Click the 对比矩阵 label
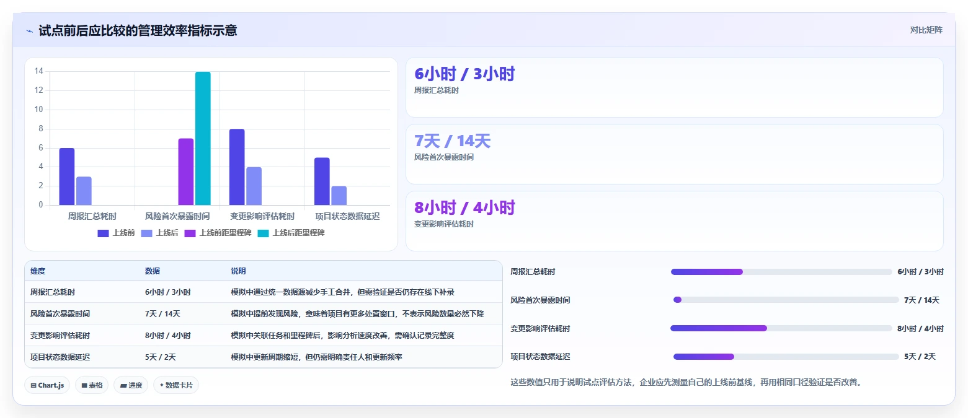Viewport: 968px width, 418px height. tap(926, 30)
